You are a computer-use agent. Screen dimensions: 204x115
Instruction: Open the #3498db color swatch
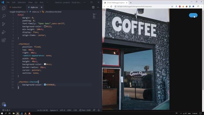pyautogui.click(x=45, y=85)
